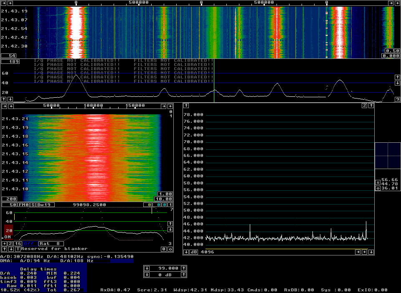The image size is (401, 293).
Task: Click the dark blue crosshair polarization box
Action: tap(388, 156)
